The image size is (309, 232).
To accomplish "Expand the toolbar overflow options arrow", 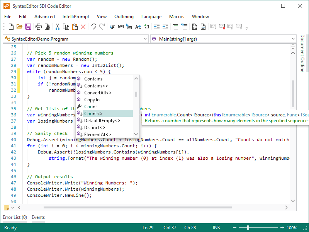I will [247, 28].
